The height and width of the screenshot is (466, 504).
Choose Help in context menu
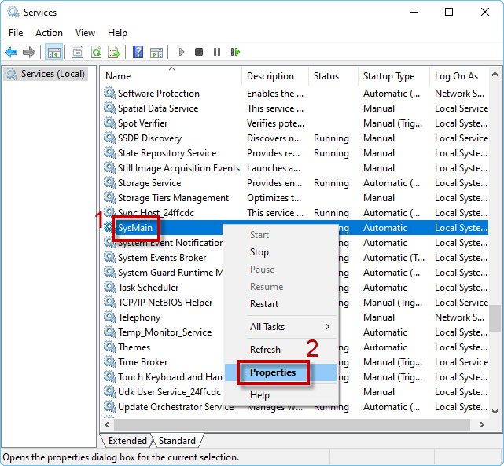(x=281, y=395)
